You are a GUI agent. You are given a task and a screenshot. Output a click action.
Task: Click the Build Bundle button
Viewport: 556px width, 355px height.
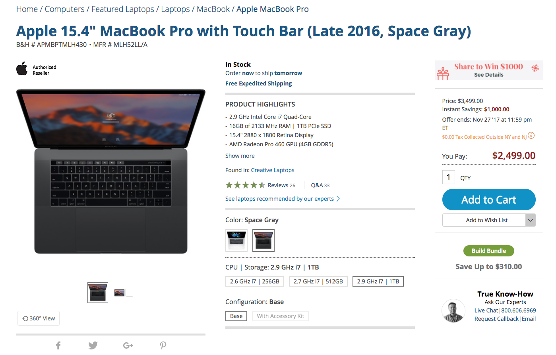(489, 251)
